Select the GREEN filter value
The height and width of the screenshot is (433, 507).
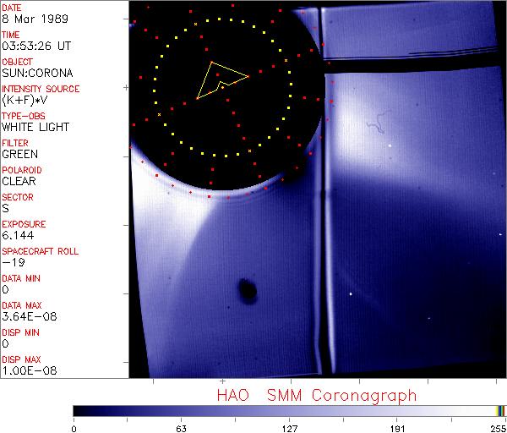coord(20,154)
